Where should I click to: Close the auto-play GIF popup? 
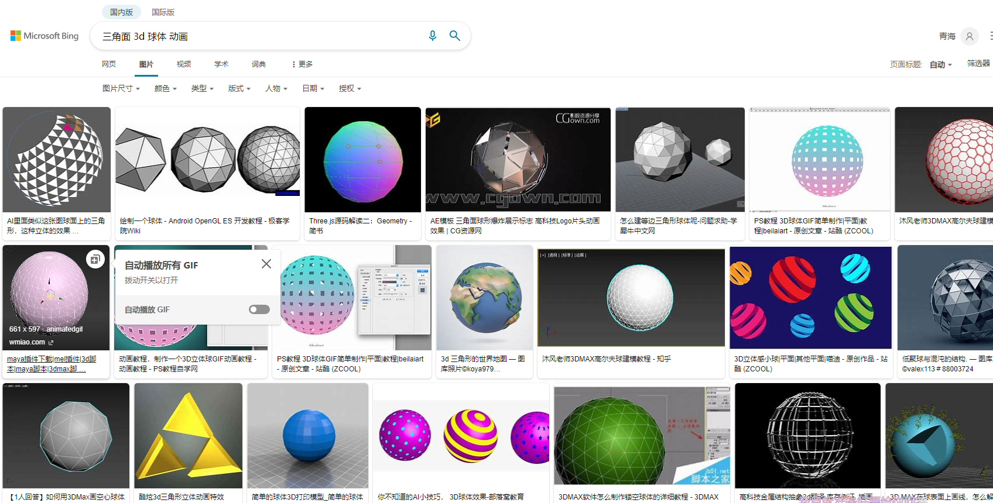coord(266,264)
